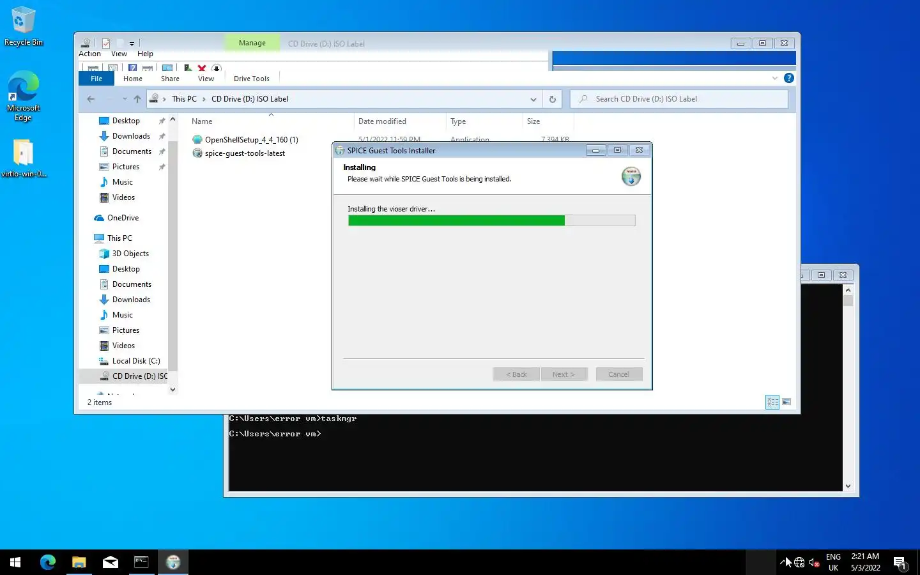Sort files by the Size column
Screen dimensions: 920x575
pos(533,121)
